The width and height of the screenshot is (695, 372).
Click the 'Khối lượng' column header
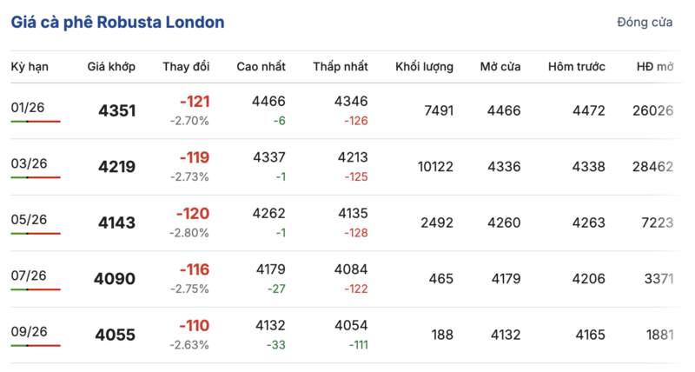pyautogui.click(x=424, y=67)
